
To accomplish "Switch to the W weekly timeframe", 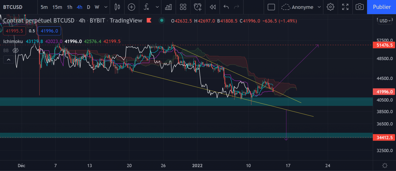I will click(x=97, y=7).
